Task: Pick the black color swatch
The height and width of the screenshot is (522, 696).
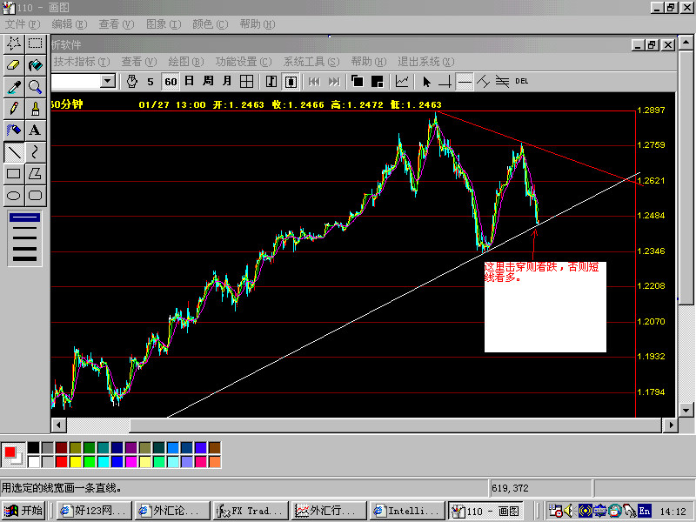Action: 34,447
